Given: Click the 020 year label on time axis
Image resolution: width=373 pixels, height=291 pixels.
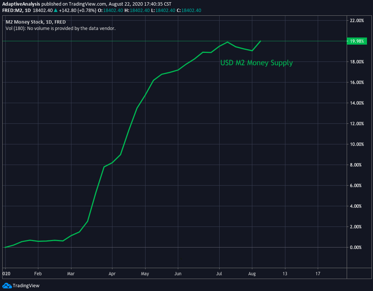Looking at the screenshot, I should pyautogui.click(x=6, y=274).
